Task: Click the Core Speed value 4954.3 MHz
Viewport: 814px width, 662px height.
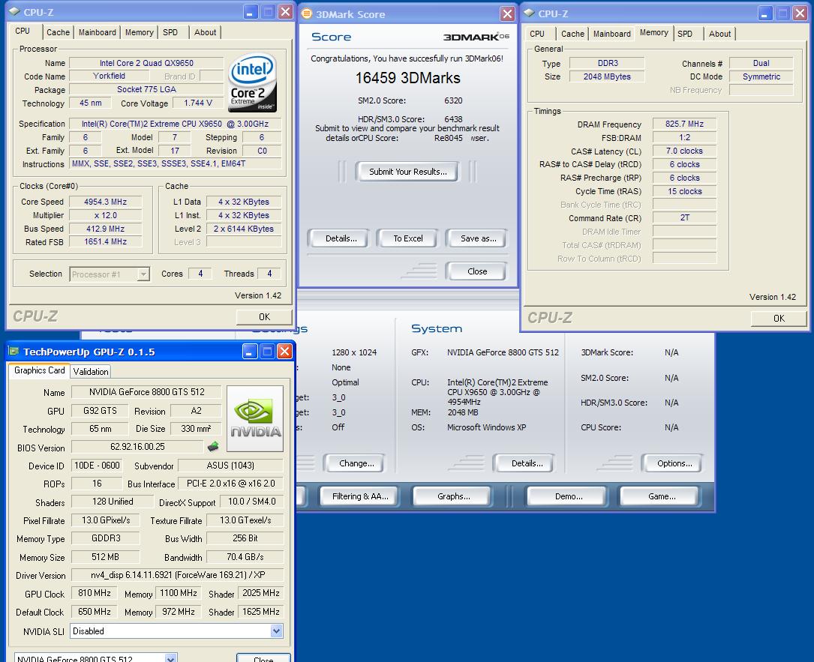Action: click(x=105, y=202)
